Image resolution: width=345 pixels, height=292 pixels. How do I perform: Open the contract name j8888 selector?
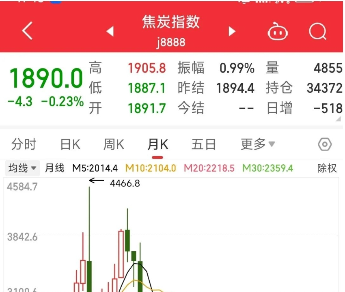click(x=171, y=42)
